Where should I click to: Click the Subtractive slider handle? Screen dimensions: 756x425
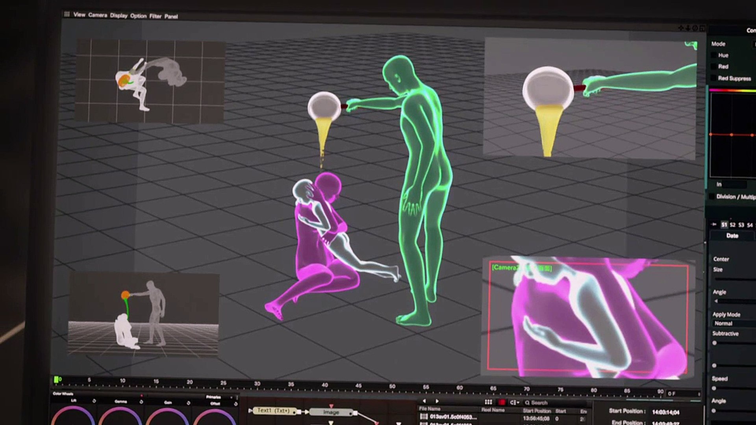[x=715, y=343]
